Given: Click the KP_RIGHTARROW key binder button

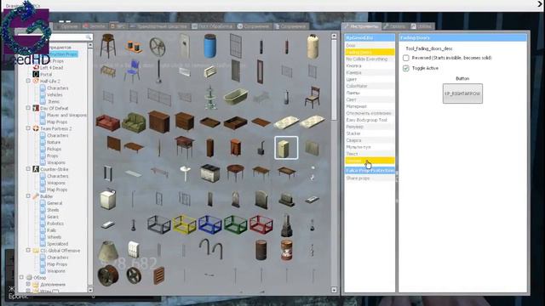Looking at the screenshot, I should pos(462,93).
